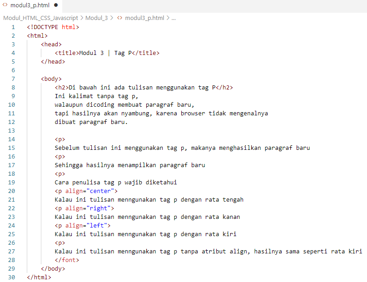
Task: Select line number 1 in the gutter
Action: click(x=13, y=27)
